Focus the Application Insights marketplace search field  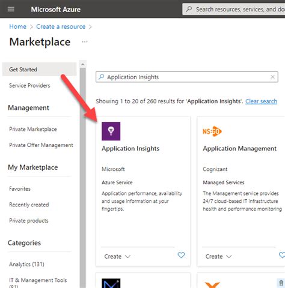coord(187,77)
